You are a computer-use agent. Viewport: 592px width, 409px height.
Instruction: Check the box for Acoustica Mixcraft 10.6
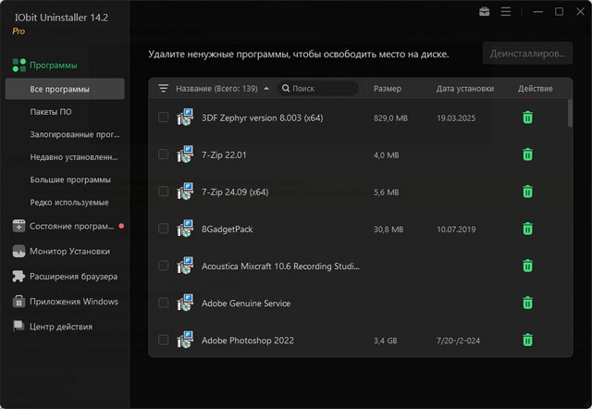pyautogui.click(x=164, y=266)
